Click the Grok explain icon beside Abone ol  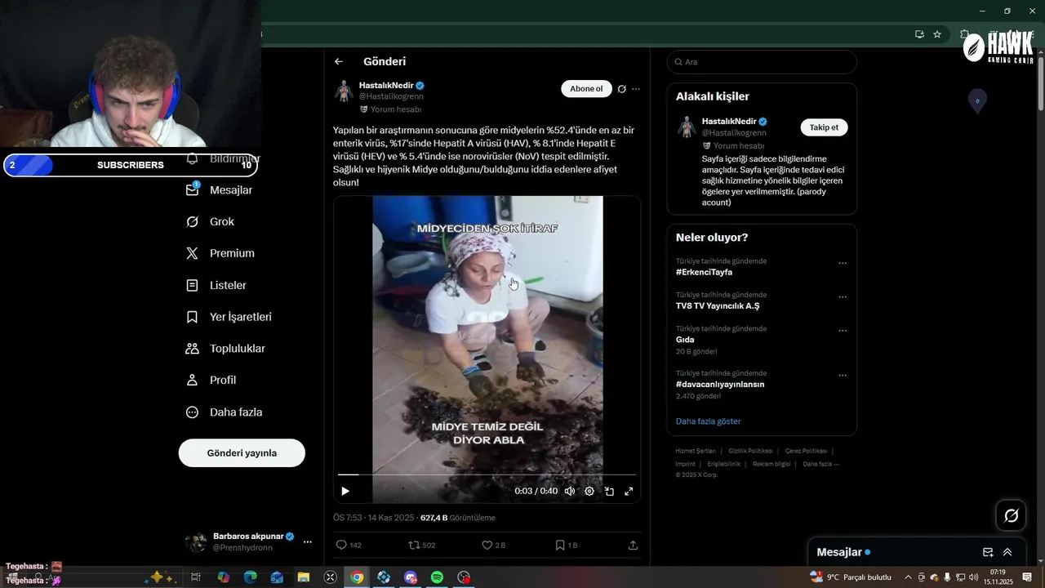coord(621,89)
